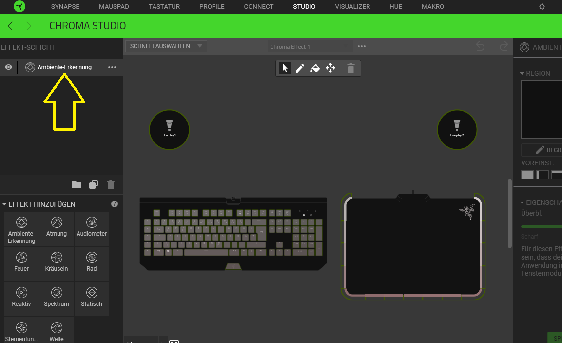This screenshot has height=343, width=562.
Task: Select the paint bucket fill tool
Action: point(315,68)
